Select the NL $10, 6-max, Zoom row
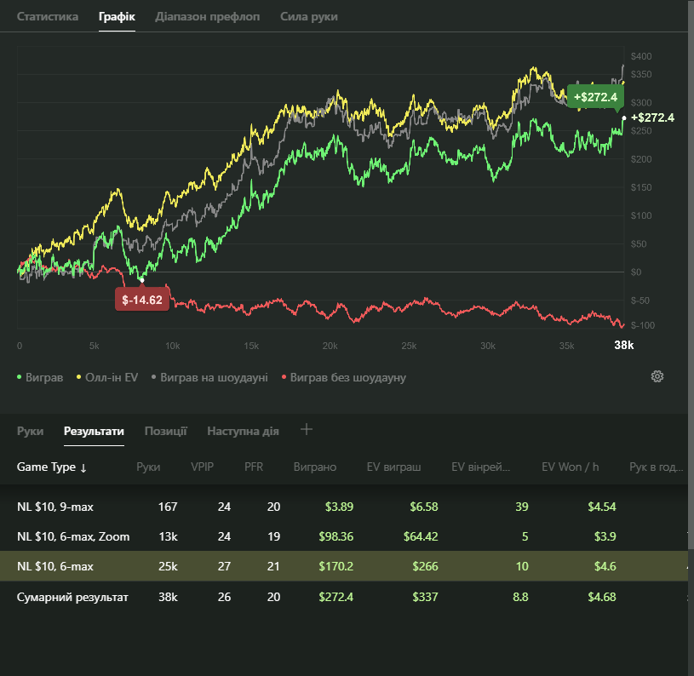Screen dimensions: 694x676 coord(72,536)
